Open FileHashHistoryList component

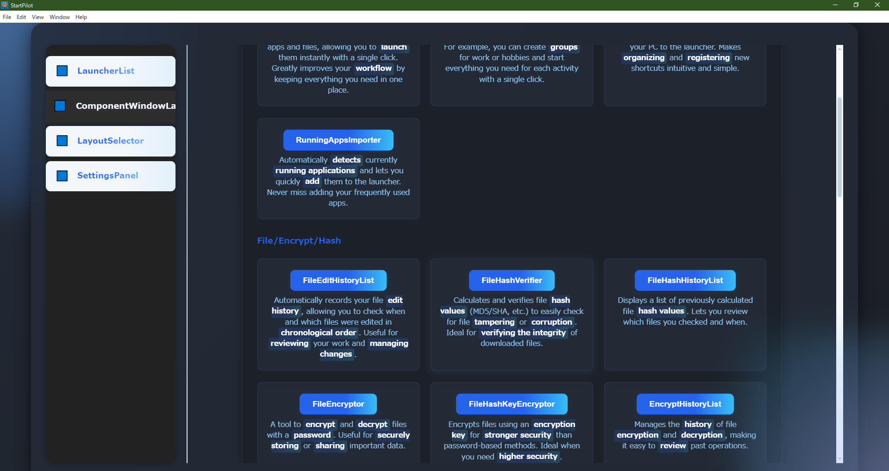(685, 281)
